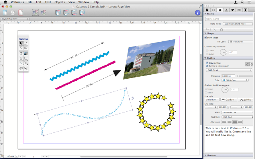Click the Frame name input field
This screenshot has height=159, width=255.
pos(229,19)
